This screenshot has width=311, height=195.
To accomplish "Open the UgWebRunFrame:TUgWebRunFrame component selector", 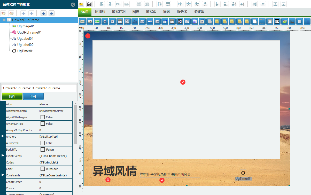I will click(39, 88).
